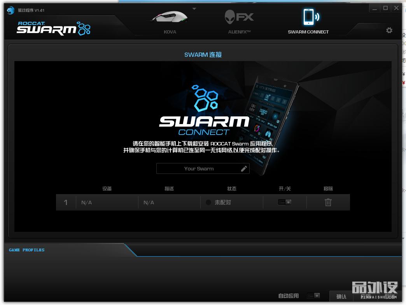
Task: Toggle the device row on/off switch
Action: [x=285, y=202]
